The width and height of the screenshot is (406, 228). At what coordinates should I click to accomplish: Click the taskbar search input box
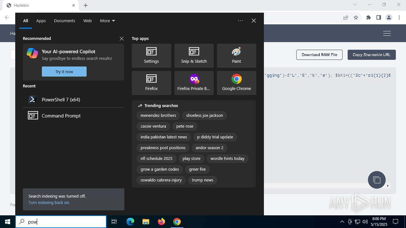click(x=61, y=222)
